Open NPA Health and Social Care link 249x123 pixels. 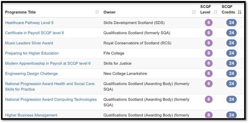(50, 86)
